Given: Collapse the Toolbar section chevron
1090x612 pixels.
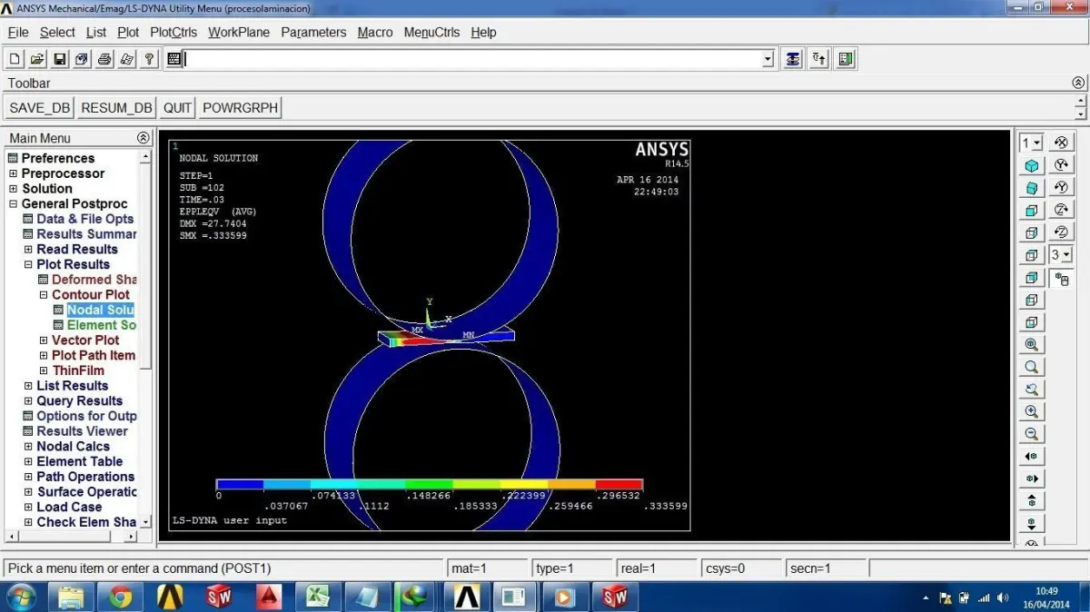Looking at the screenshot, I should [x=1078, y=83].
